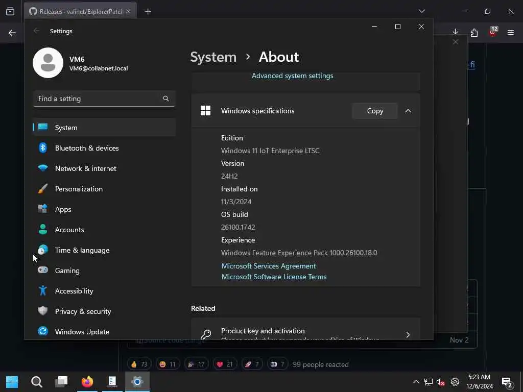The height and width of the screenshot is (392, 523).
Task: Click the heart 21 reaction
Action: click(x=225, y=364)
